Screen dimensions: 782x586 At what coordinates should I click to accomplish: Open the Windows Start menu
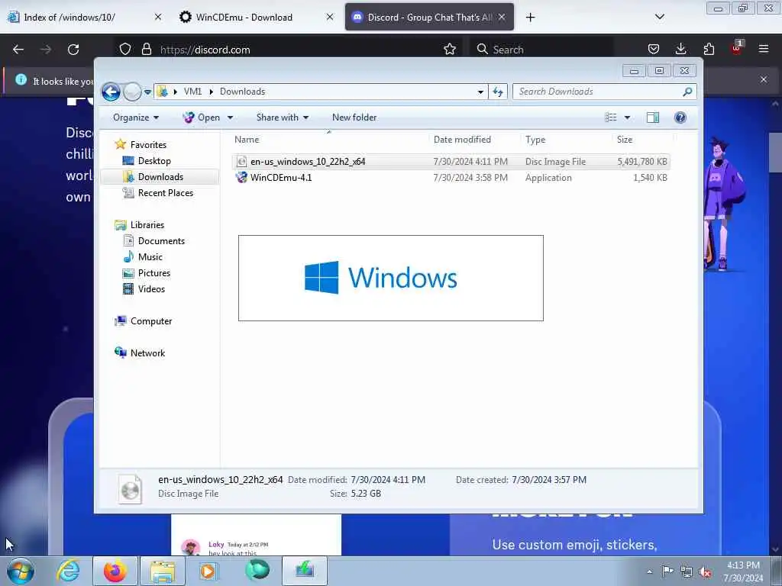(21, 571)
